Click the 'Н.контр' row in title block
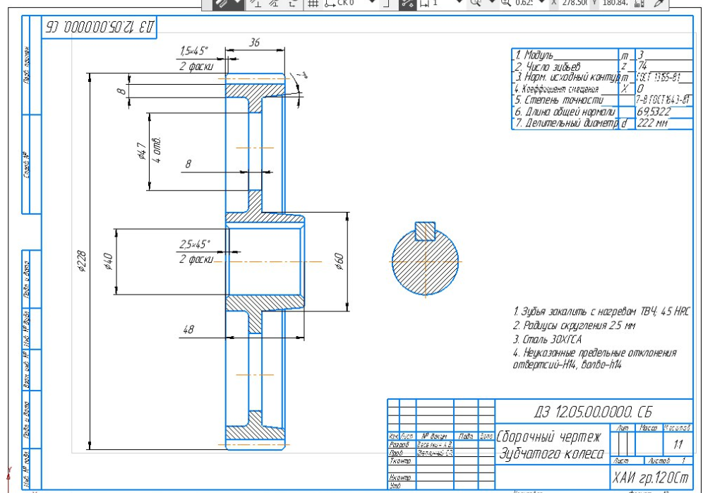The image size is (703, 493). 400,477
